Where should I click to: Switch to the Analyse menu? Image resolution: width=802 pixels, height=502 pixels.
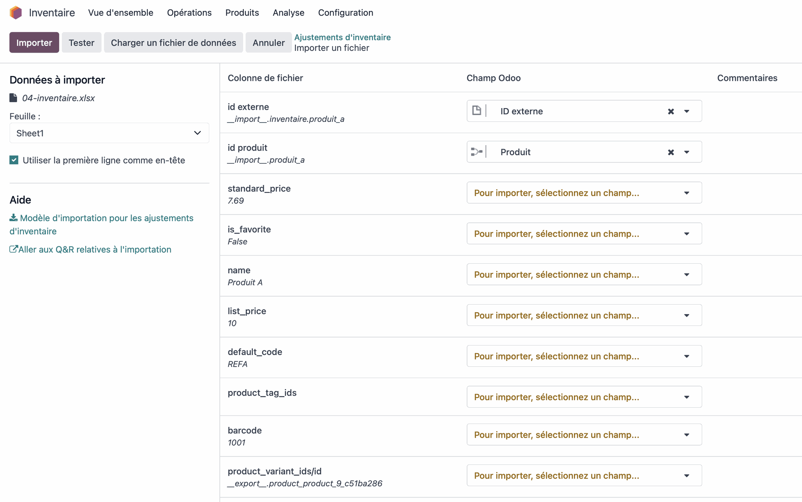[288, 13]
